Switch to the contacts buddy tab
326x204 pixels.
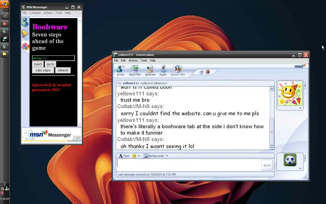pyautogui.click(x=25, y=22)
